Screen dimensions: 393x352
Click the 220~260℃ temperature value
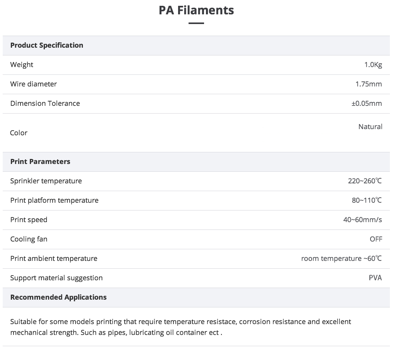pos(365,181)
